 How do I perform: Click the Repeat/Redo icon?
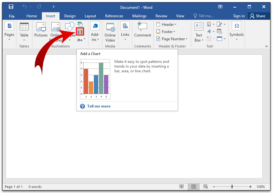pyautogui.click(x=39, y=7)
